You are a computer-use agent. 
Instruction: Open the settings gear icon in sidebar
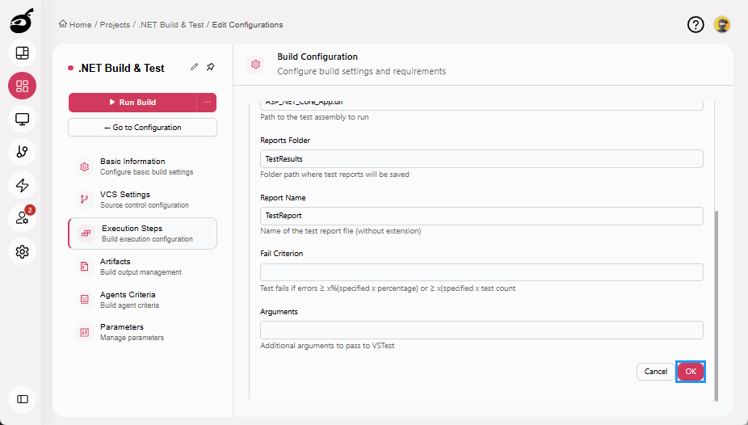tap(22, 251)
